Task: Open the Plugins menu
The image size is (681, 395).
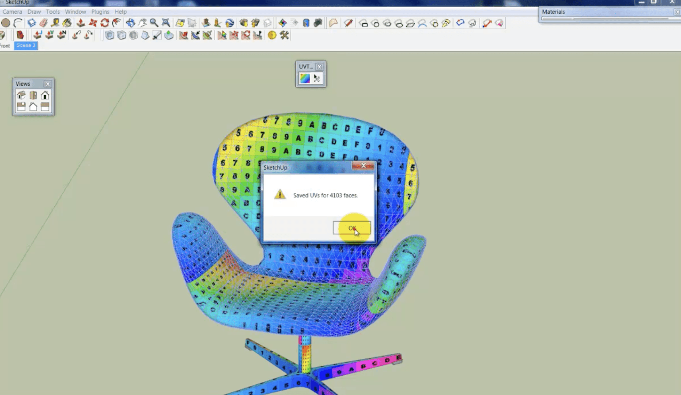Action: [x=100, y=11]
